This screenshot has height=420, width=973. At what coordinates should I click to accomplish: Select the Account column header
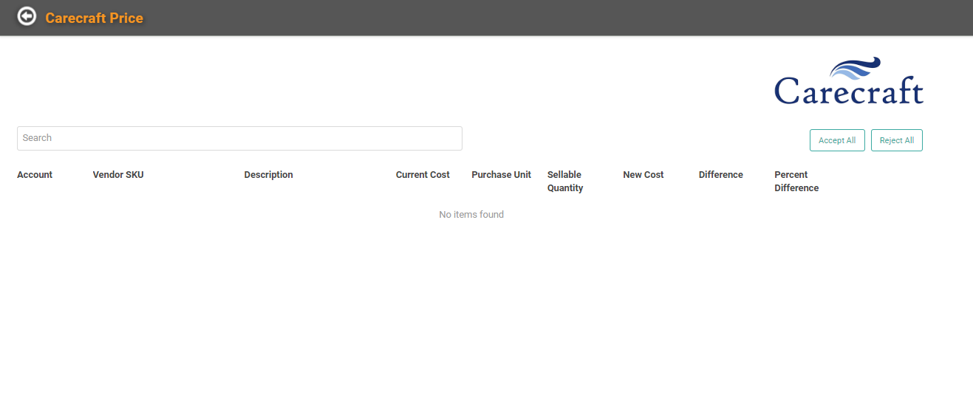35,175
